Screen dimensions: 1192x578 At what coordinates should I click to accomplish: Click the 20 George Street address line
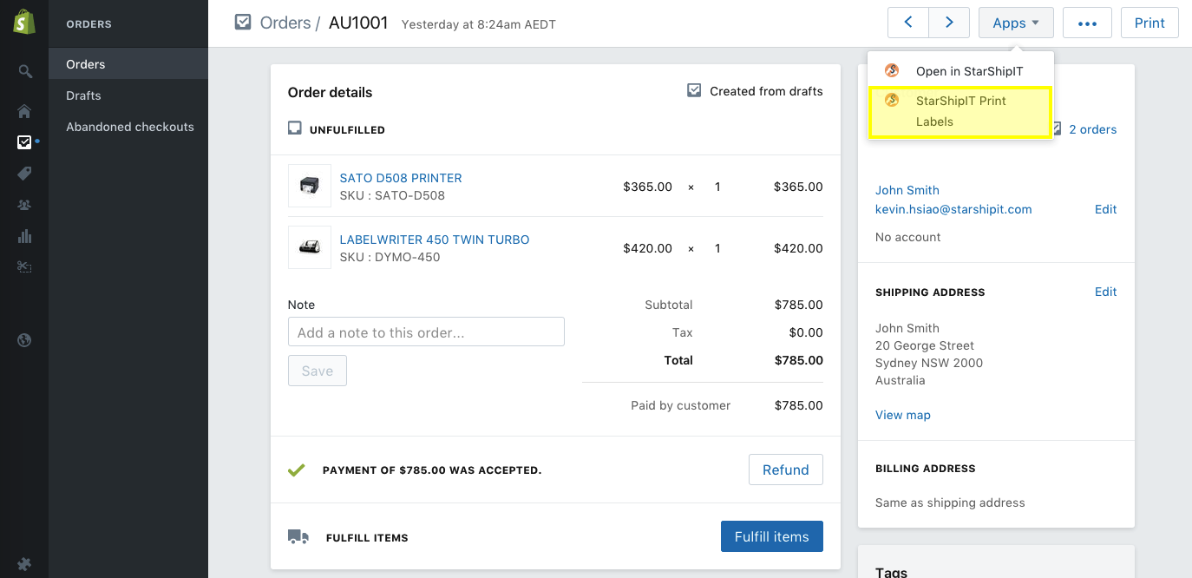click(924, 345)
